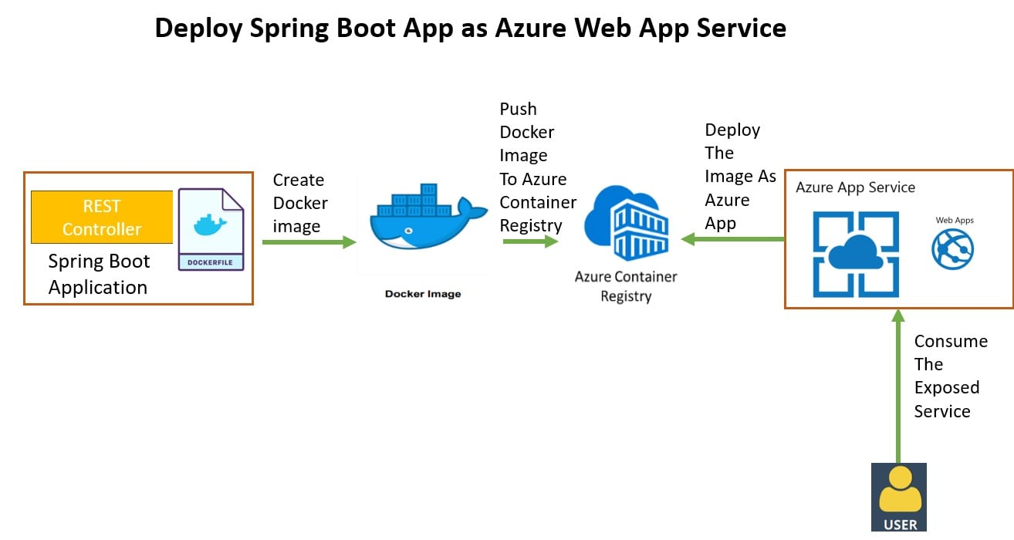
Task: Select 'Deploy The Image As Azure App' text
Action: pos(740,177)
